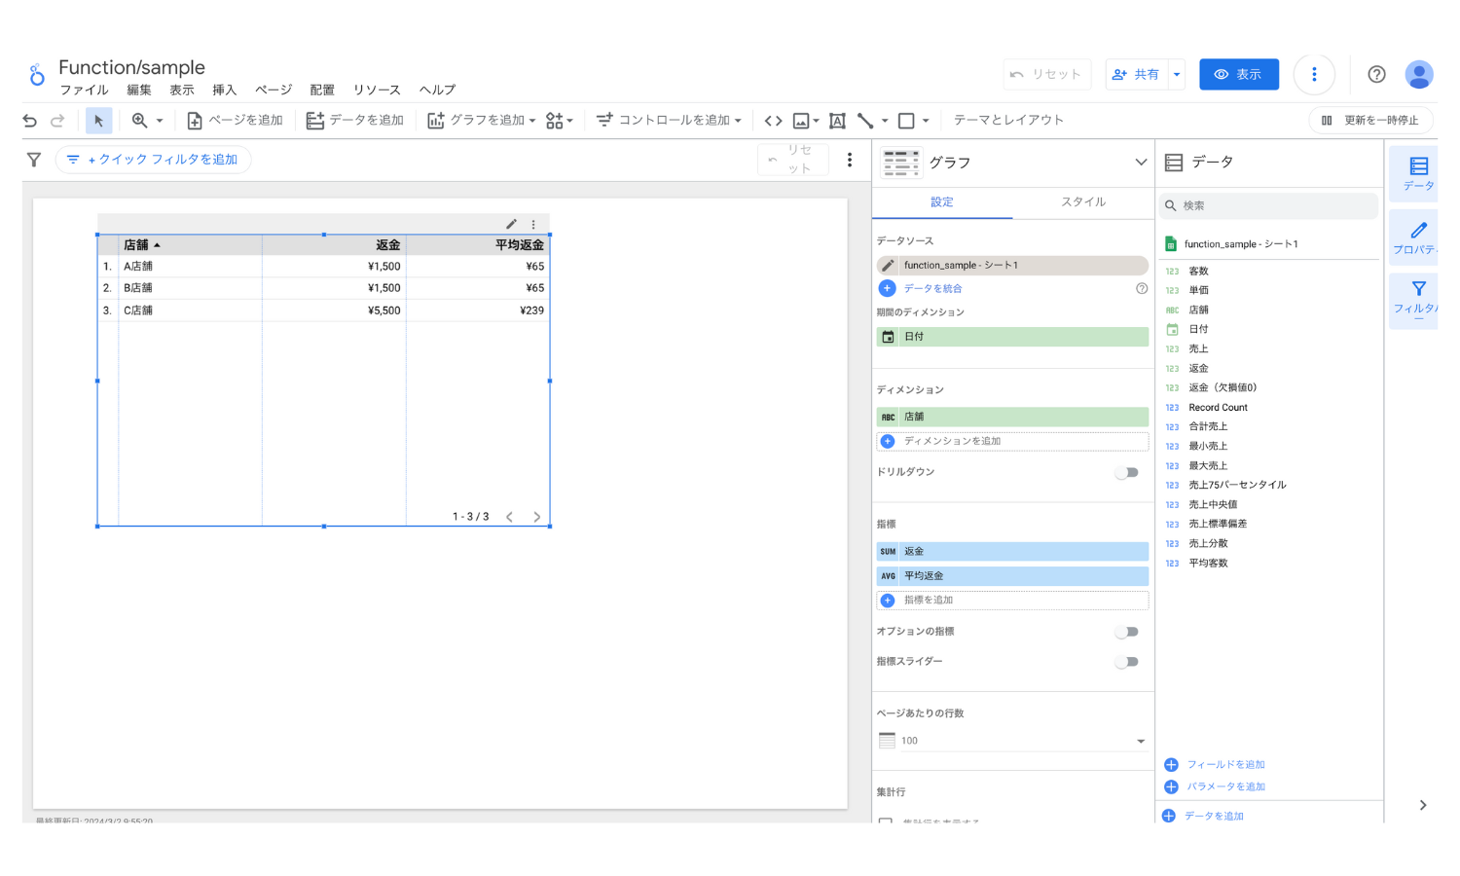The image size is (1460, 876).
Task: Expand the グラフ chart type chevron
Action: click(x=1141, y=163)
